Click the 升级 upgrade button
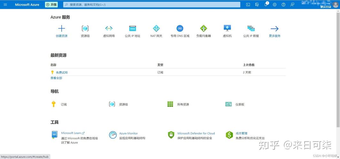 pyautogui.click(x=51, y=4)
